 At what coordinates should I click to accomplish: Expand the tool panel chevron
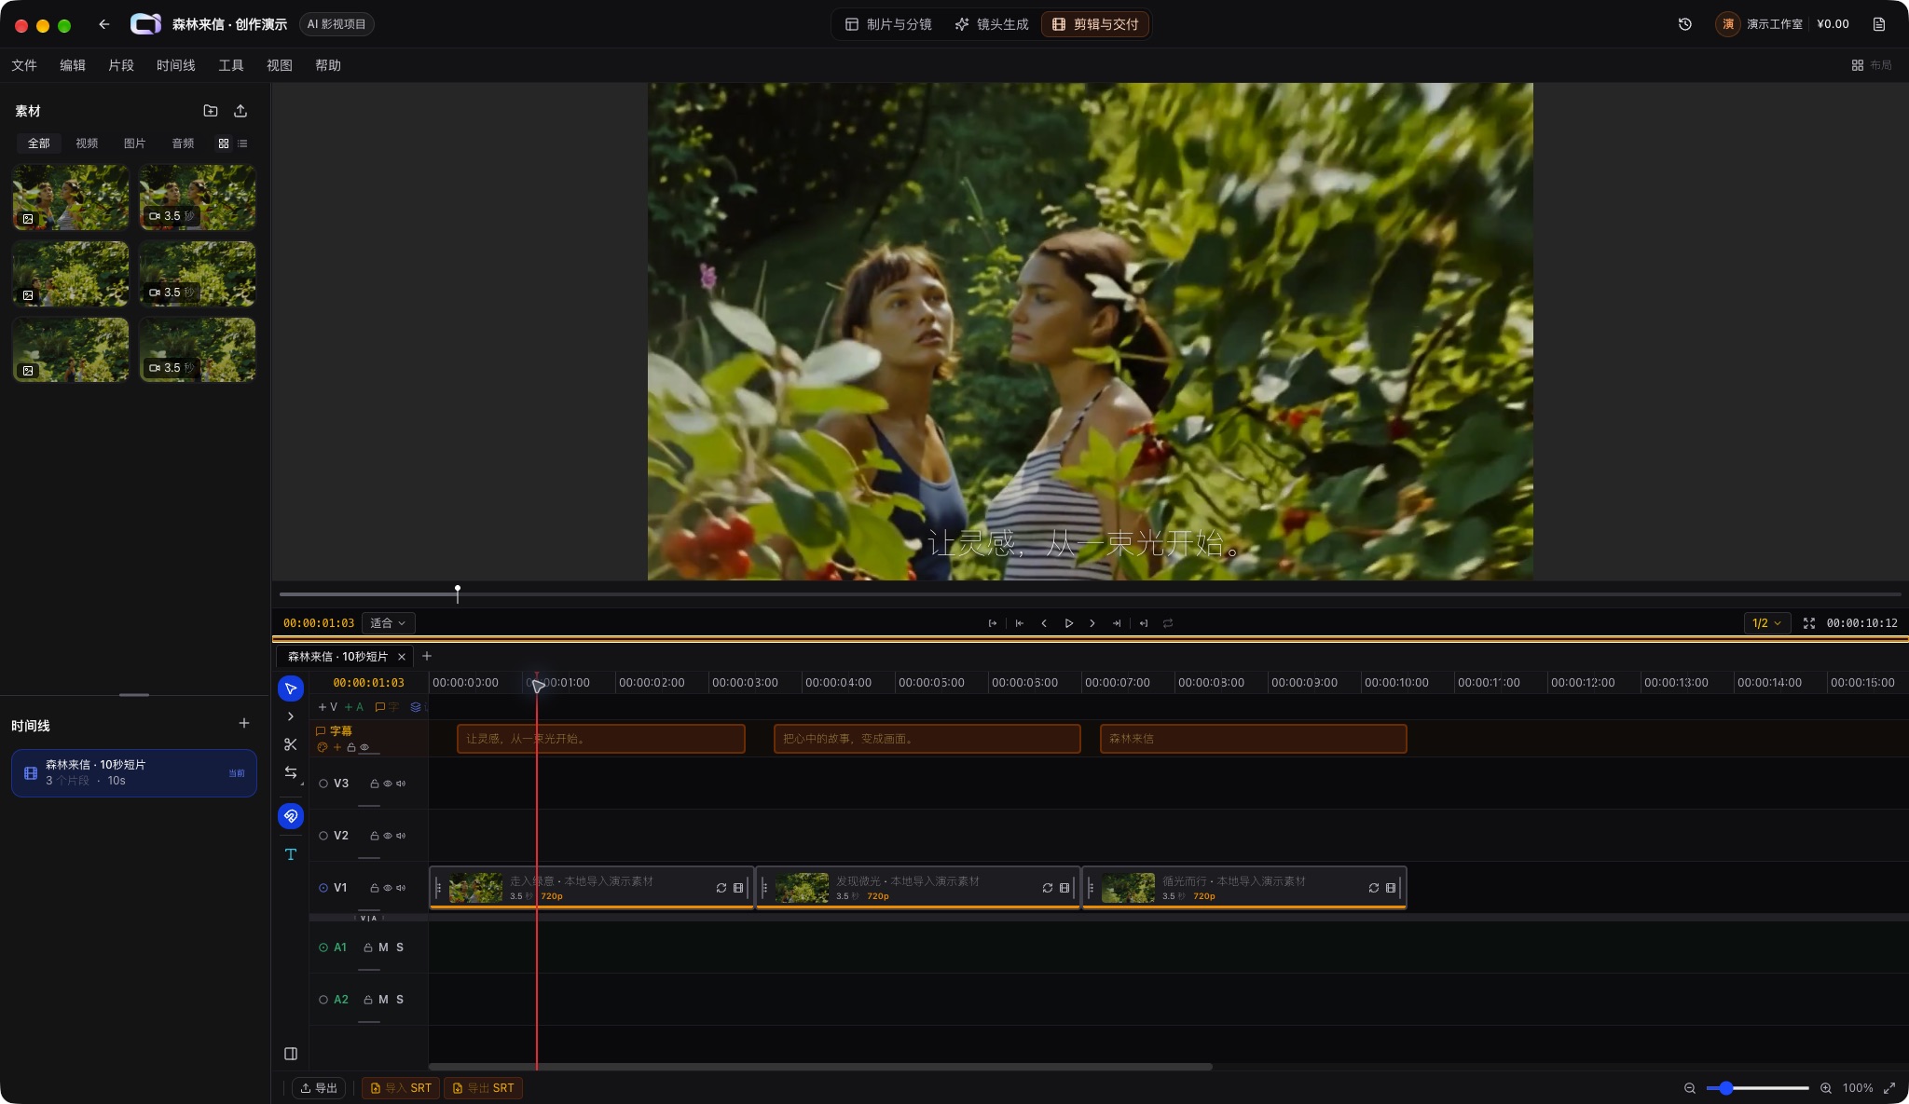pos(291,716)
